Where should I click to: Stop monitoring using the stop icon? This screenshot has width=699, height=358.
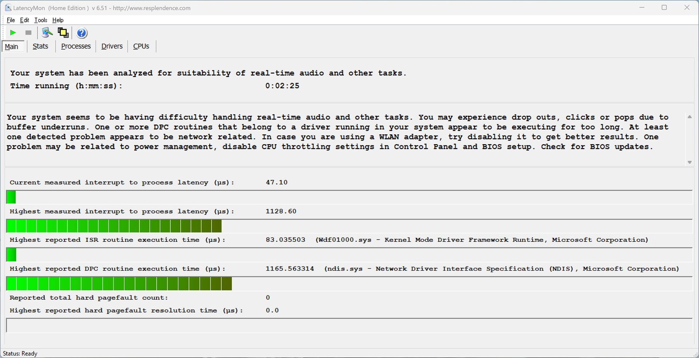pyautogui.click(x=28, y=33)
